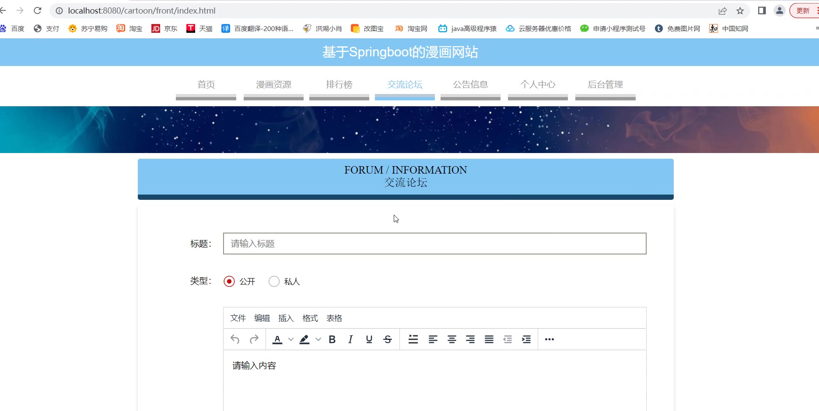View site information icon in address bar
This screenshot has height=411, width=819.
click(x=59, y=10)
